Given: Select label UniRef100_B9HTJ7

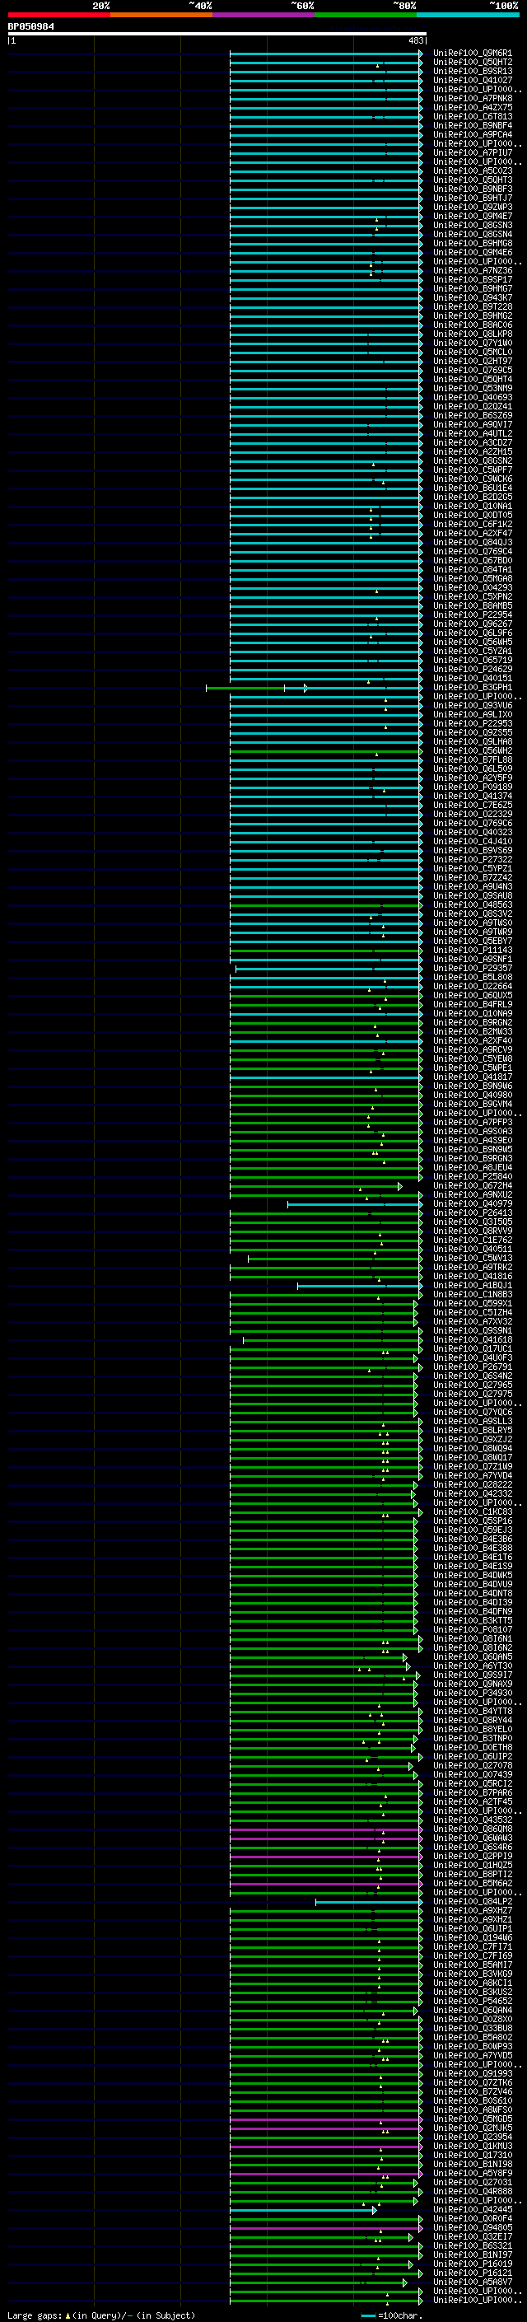Looking at the screenshot, I should click(x=472, y=198).
